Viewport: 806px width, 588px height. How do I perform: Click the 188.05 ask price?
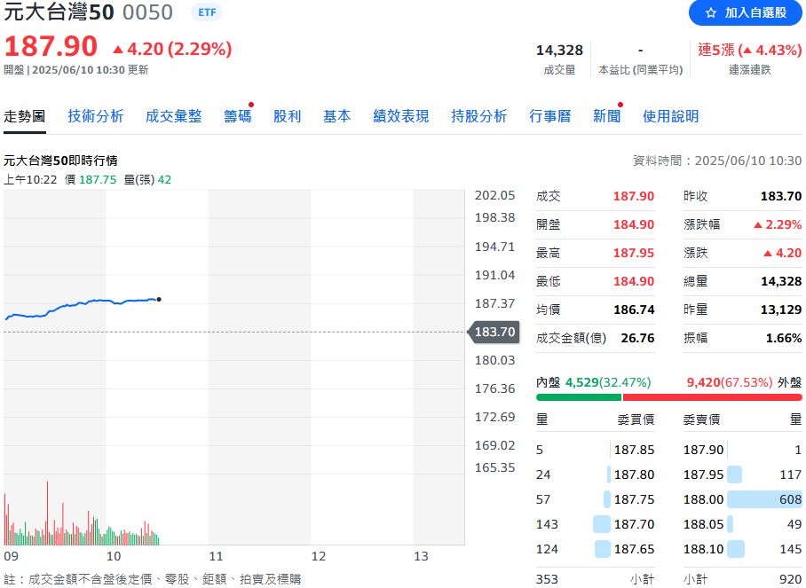pyautogui.click(x=703, y=524)
